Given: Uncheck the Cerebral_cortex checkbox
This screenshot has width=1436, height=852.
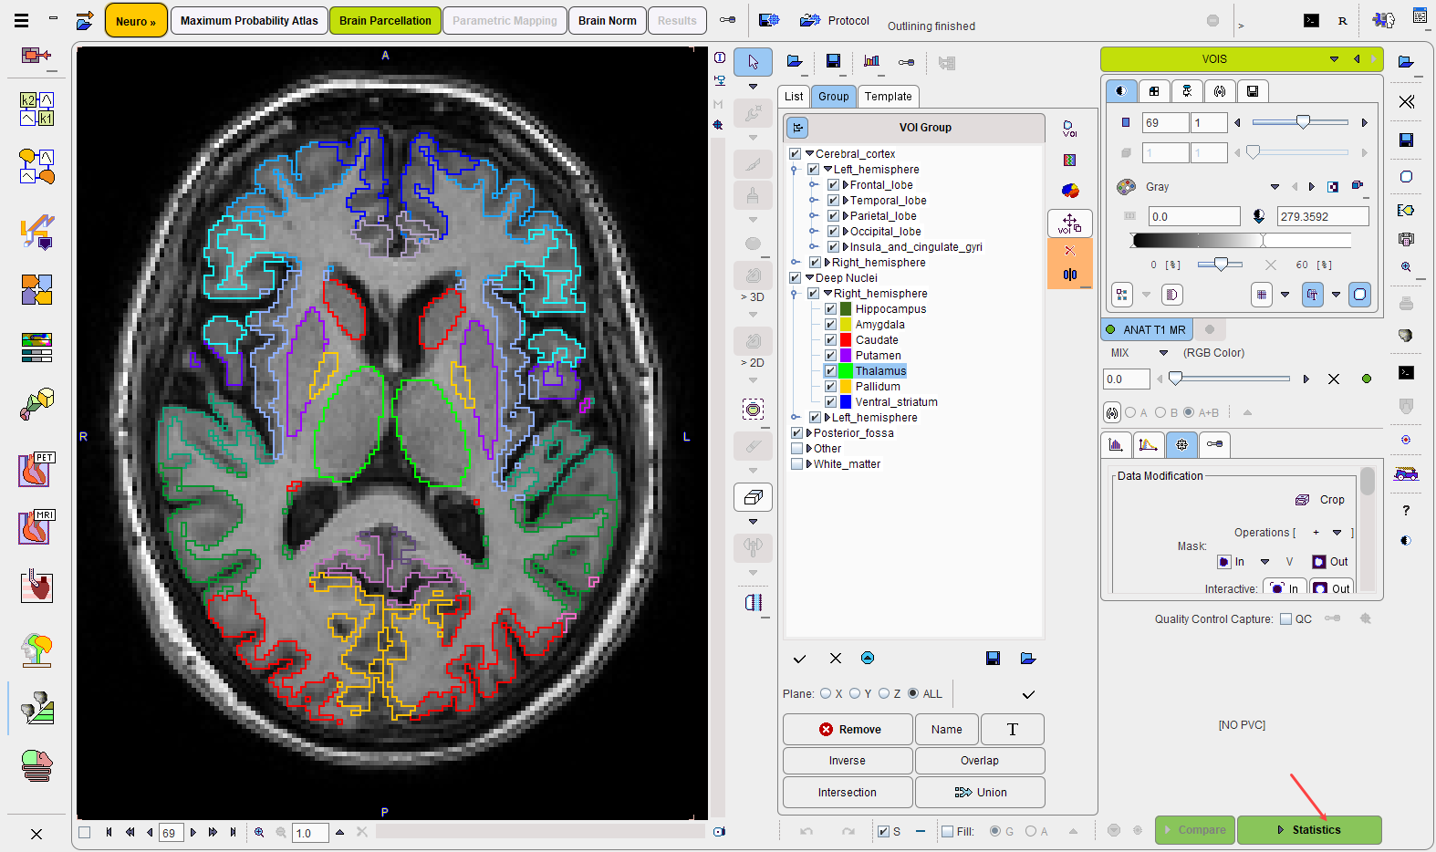Looking at the screenshot, I should [796, 154].
